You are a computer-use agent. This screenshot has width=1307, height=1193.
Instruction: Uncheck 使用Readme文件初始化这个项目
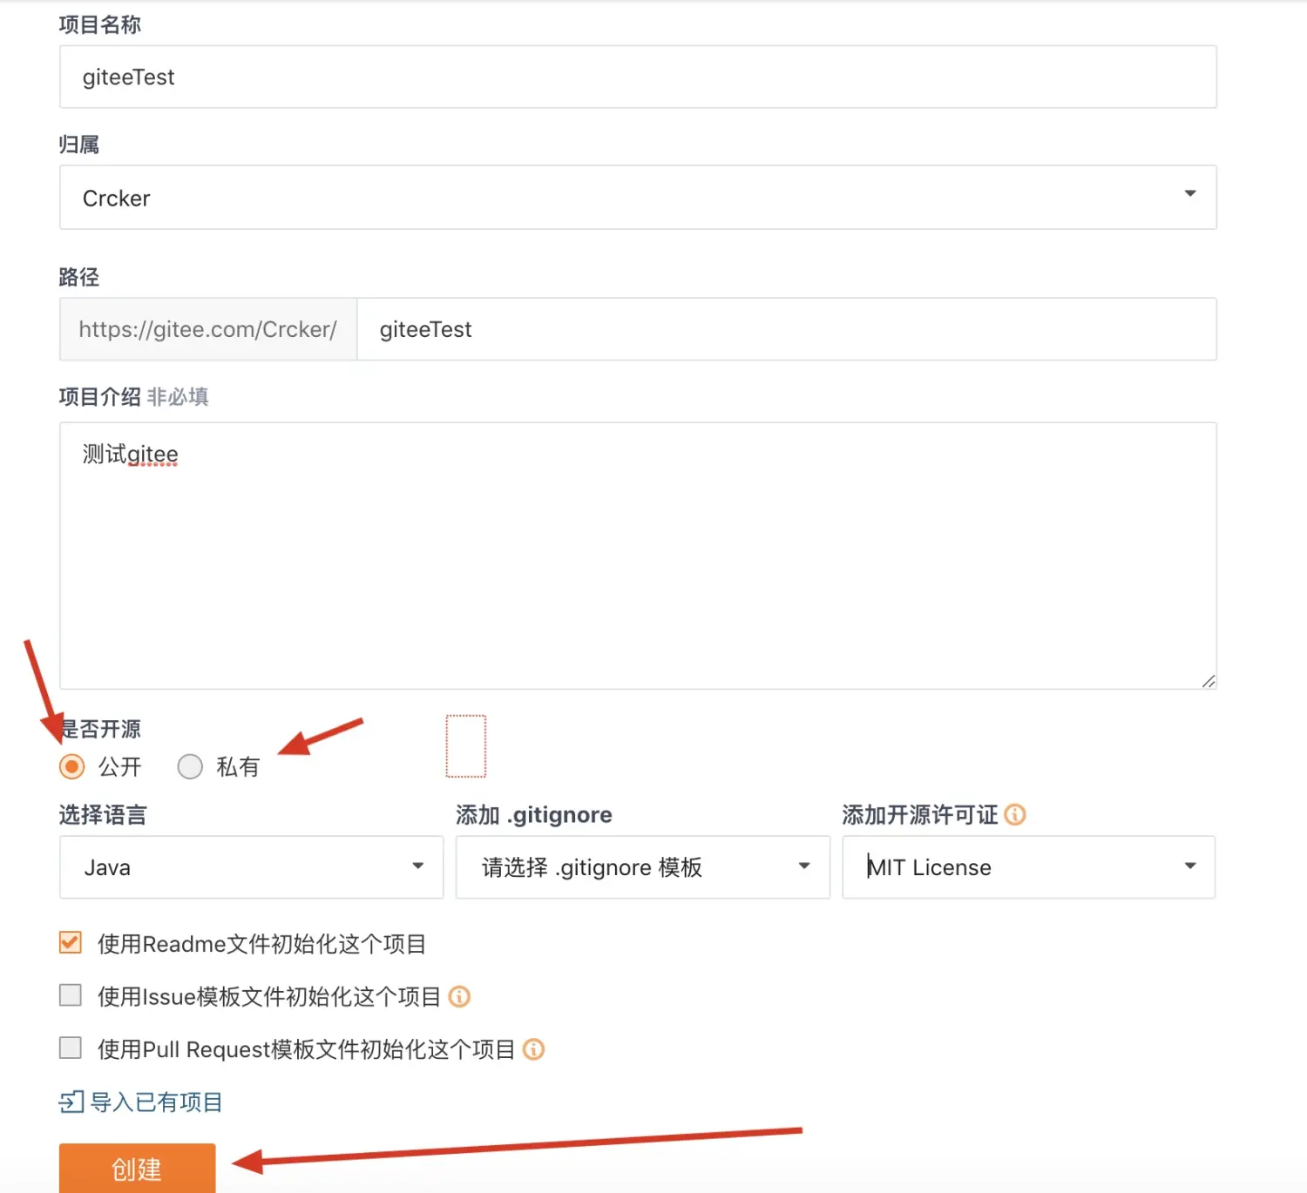(x=71, y=942)
